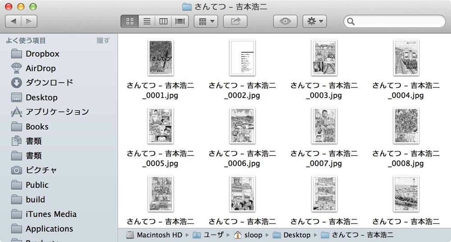This screenshot has width=451, height=242.
Task: Open the Action gear dropdown menu
Action: [315, 22]
